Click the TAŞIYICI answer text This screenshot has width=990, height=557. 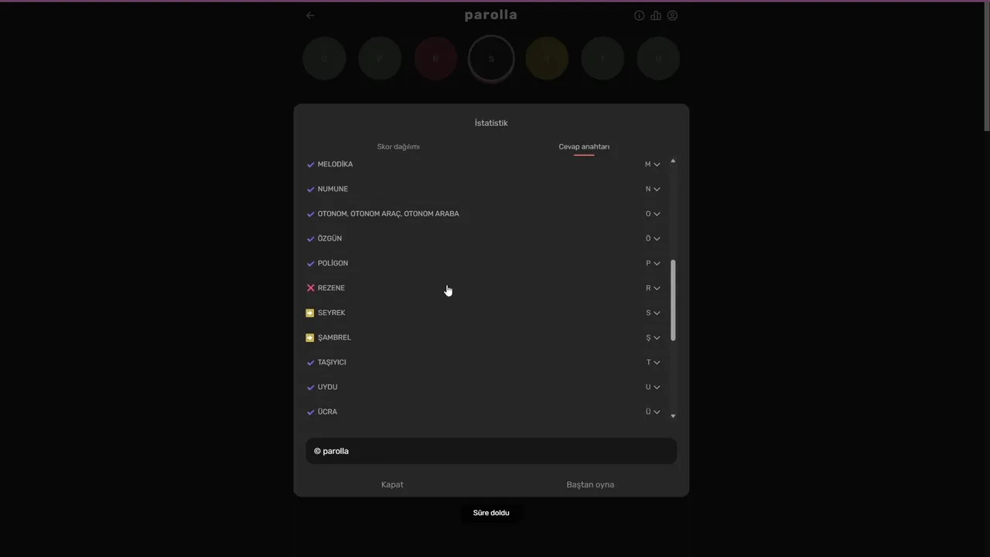(x=332, y=363)
